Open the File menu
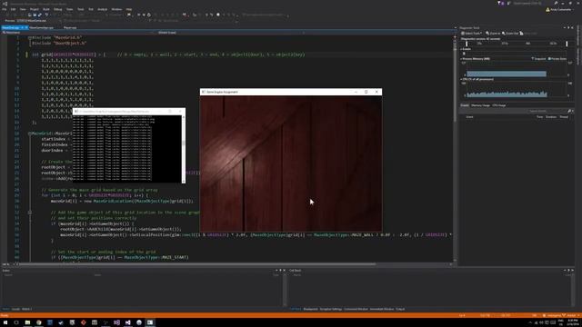This screenshot has width=582, height=327. pos(5,9)
